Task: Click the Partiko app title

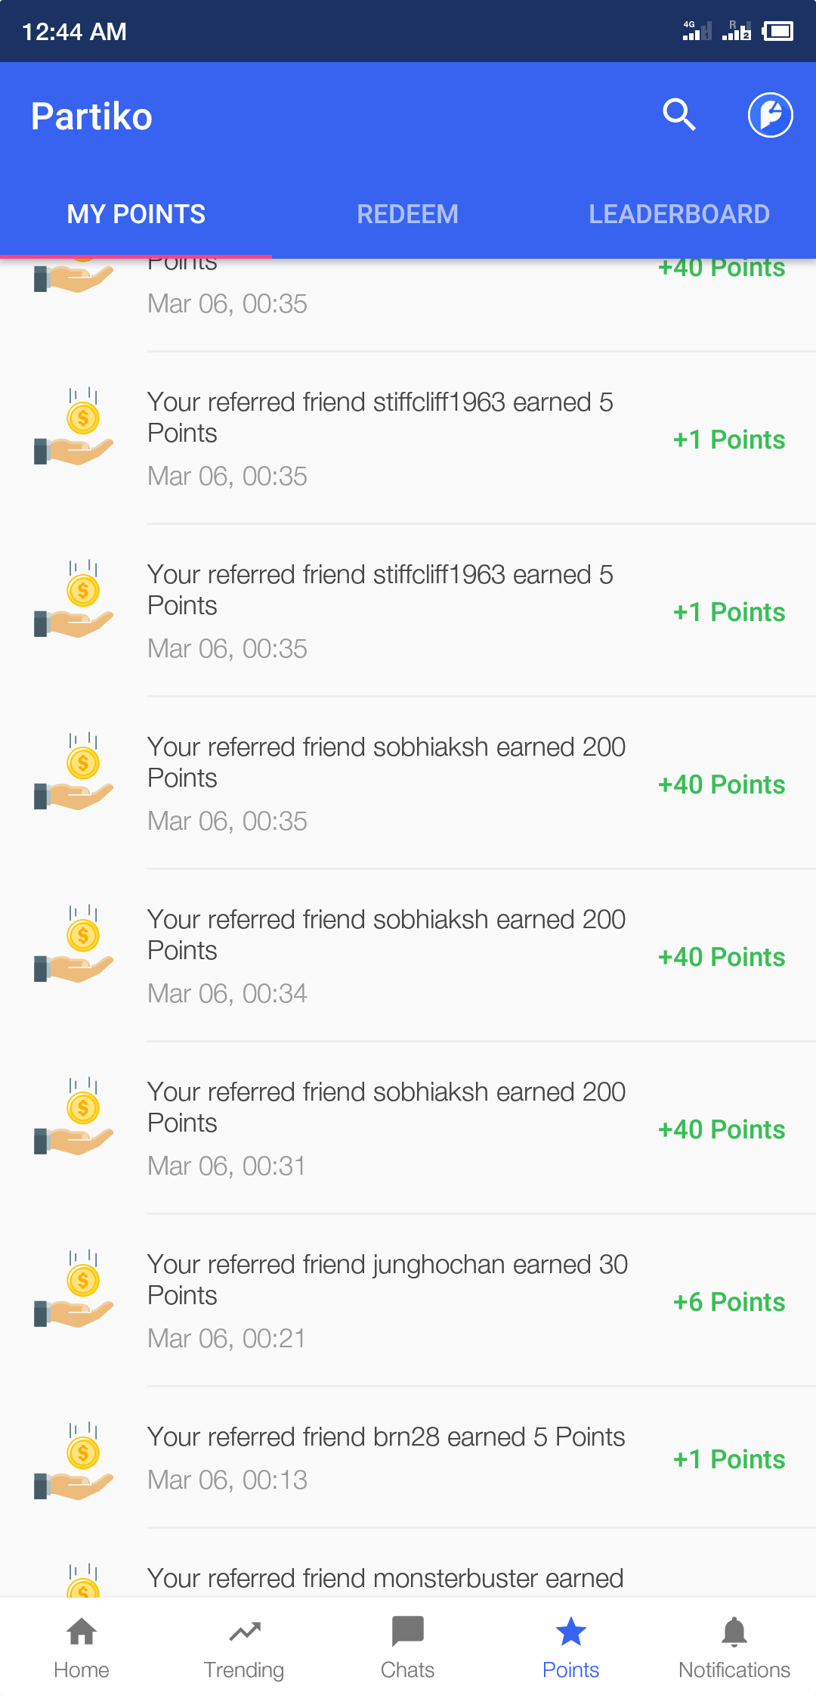Action: (x=91, y=116)
